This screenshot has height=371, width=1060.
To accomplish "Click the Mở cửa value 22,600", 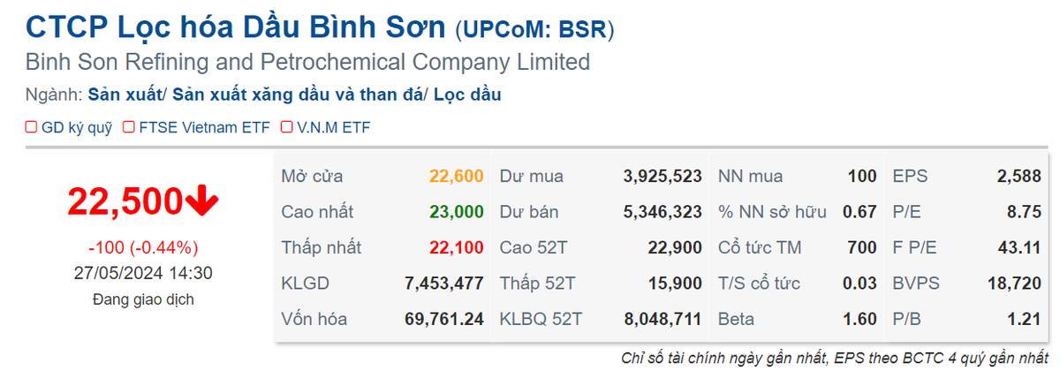I will 457,176.
